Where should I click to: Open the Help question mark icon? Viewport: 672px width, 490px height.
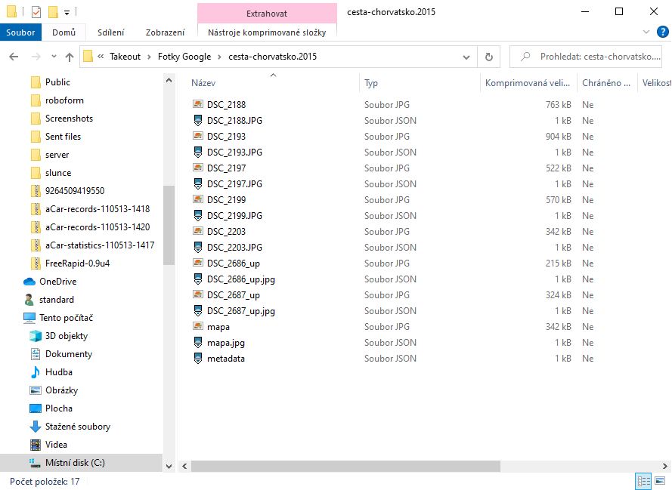(x=661, y=32)
